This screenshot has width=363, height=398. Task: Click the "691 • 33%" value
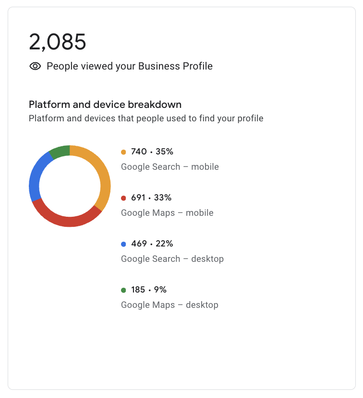[151, 198]
